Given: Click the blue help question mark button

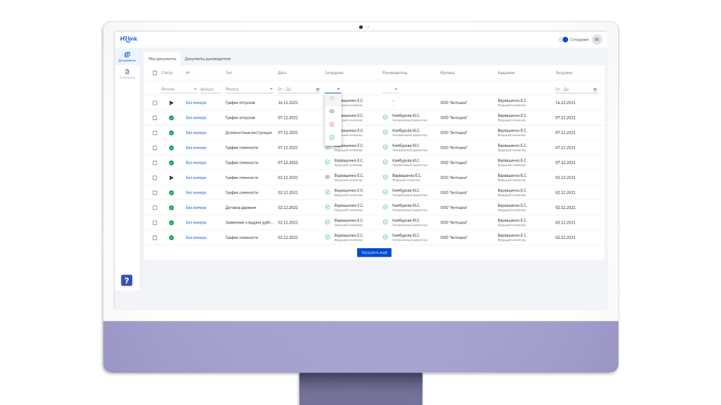Looking at the screenshot, I should pos(126,280).
